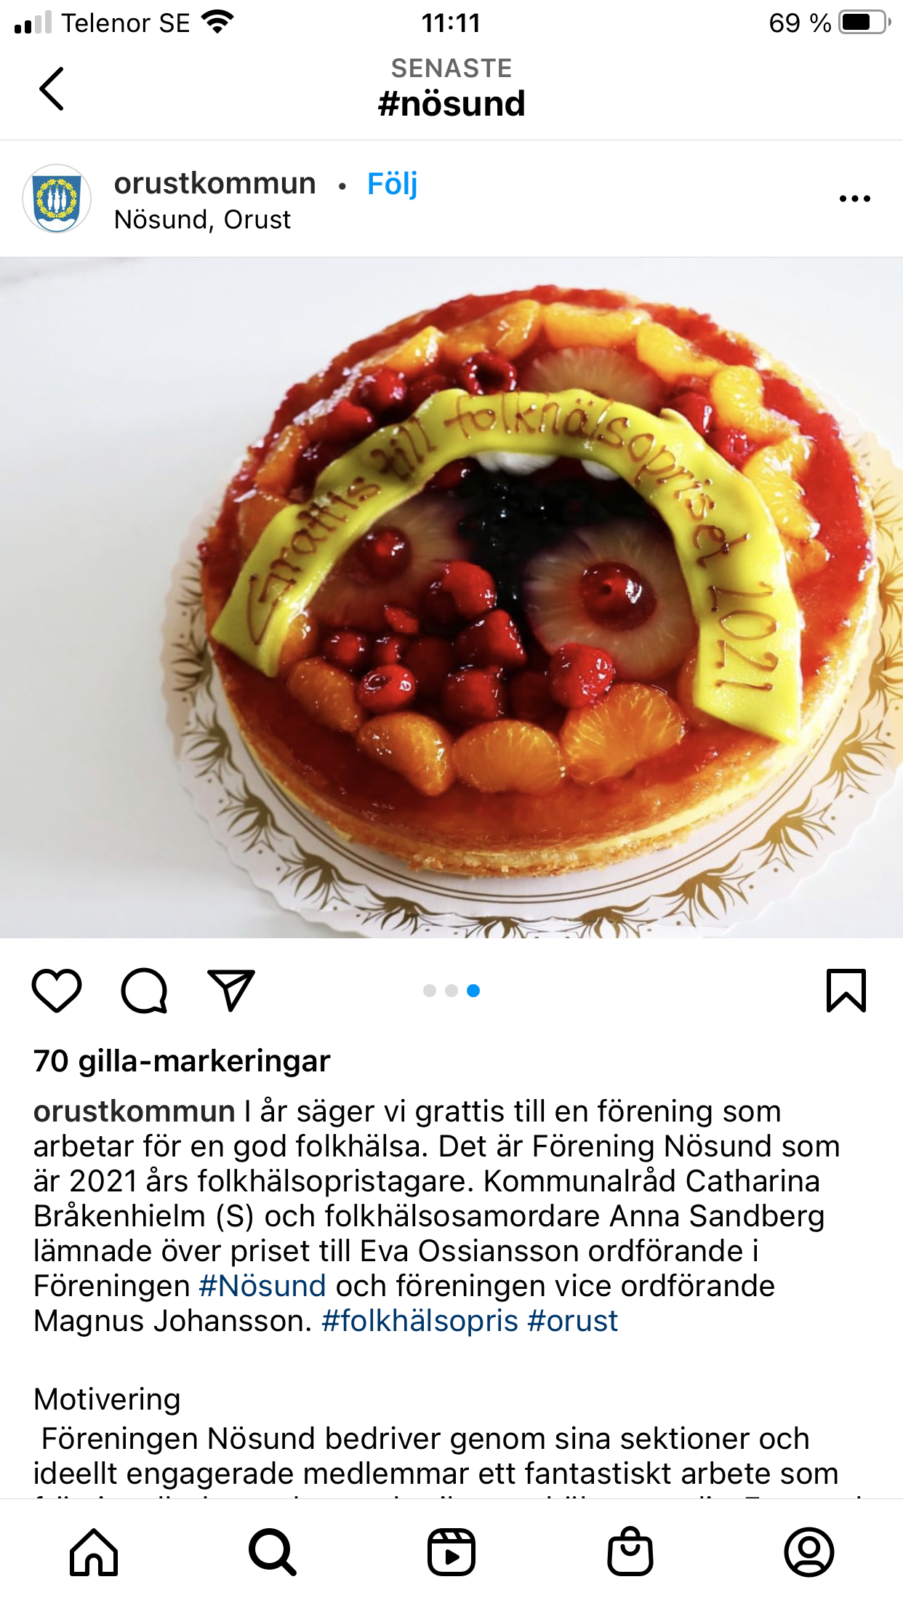
Task: Go to Home tab in bottom bar
Action: click(94, 1552)
